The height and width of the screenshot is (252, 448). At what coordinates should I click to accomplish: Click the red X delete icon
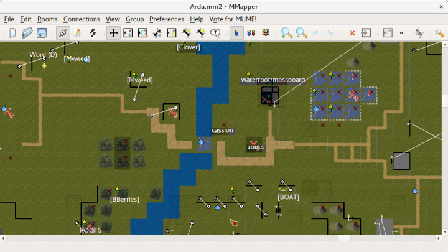(352, 33)
